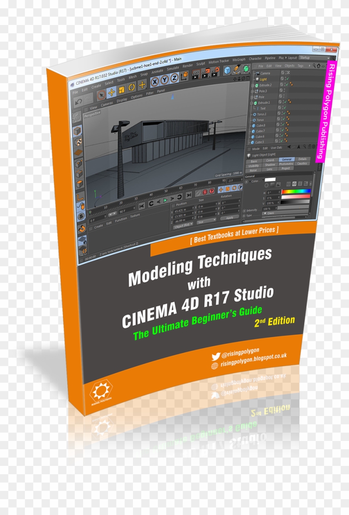This screenshot has width=349, height=515.
Task: Click the white Color swatch in General settings
Action: tap(270, 179)
